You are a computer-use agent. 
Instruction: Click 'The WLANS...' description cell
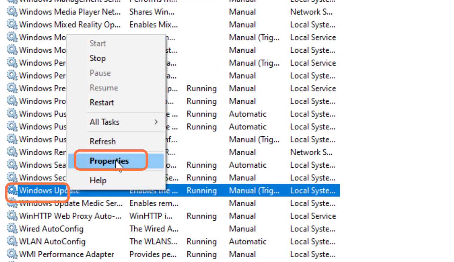tap(153, 241)
